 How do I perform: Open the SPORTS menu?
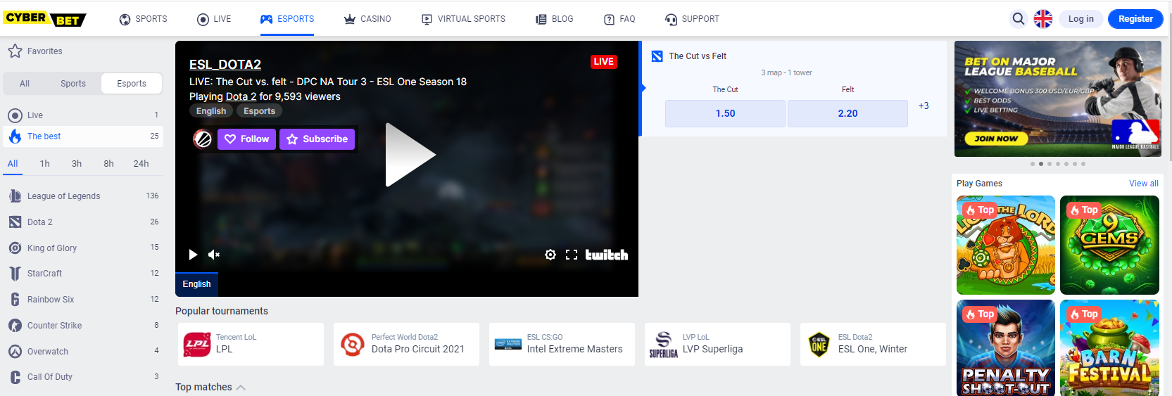point(143,19)
